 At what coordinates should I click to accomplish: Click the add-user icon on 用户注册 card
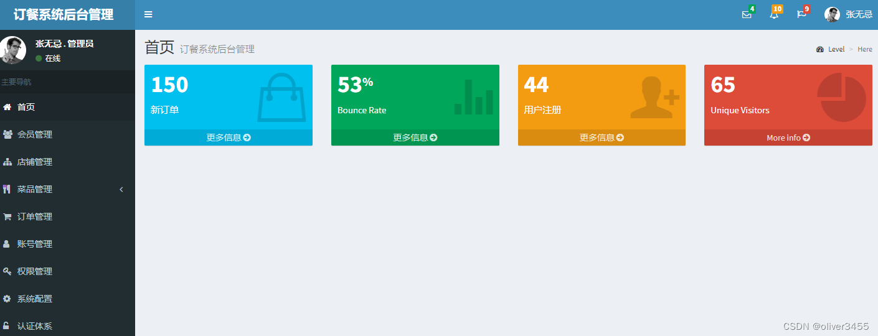(x=654, y=97)
